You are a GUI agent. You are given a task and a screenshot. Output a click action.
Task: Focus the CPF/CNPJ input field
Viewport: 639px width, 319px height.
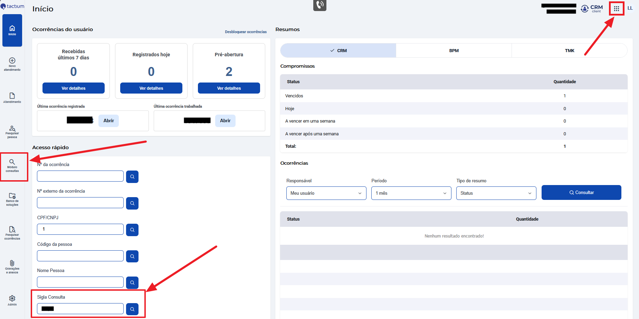(x=80, y=229)
